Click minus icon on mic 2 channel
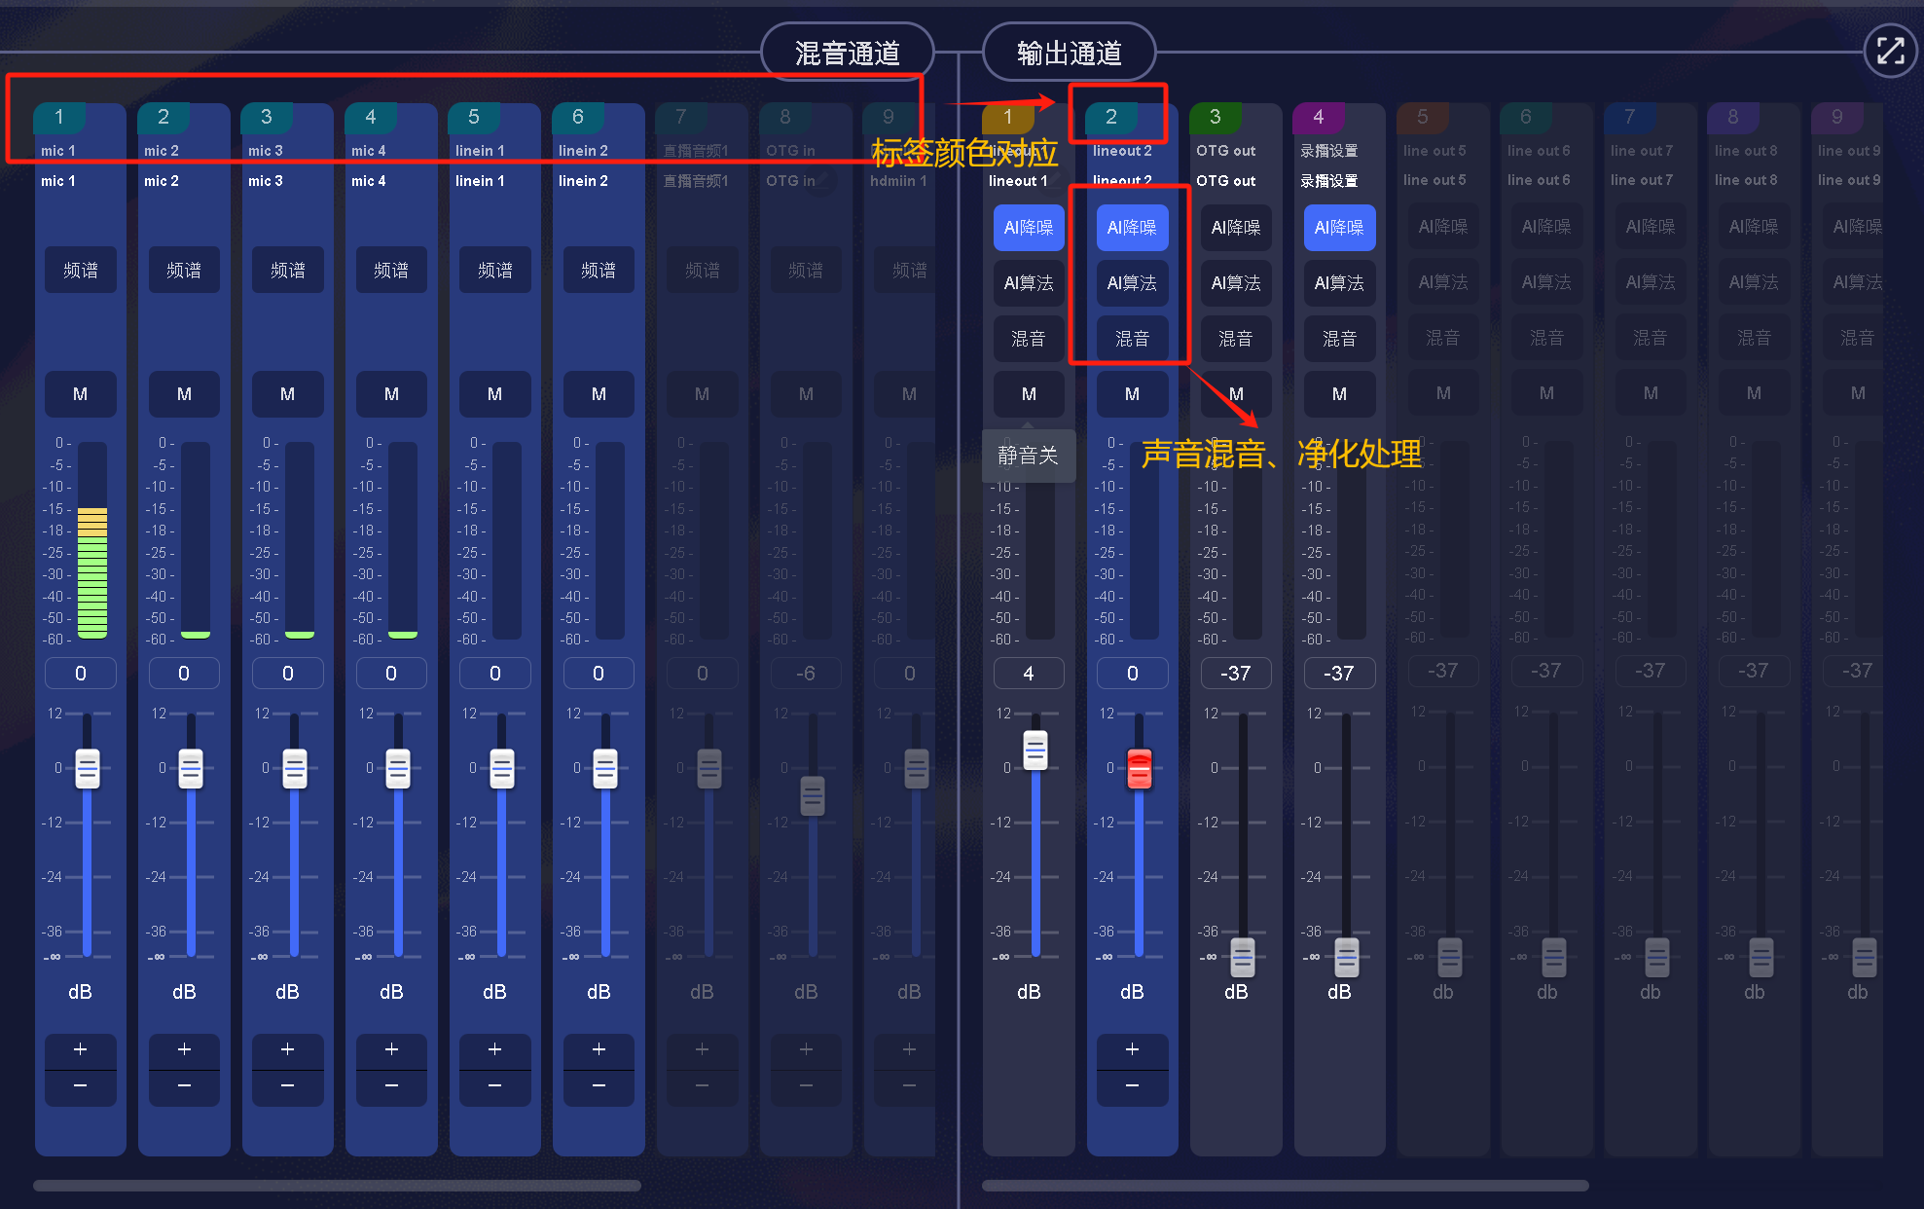The width and height of the screenshot is (1924, 1209). [x=184, y=1086]
